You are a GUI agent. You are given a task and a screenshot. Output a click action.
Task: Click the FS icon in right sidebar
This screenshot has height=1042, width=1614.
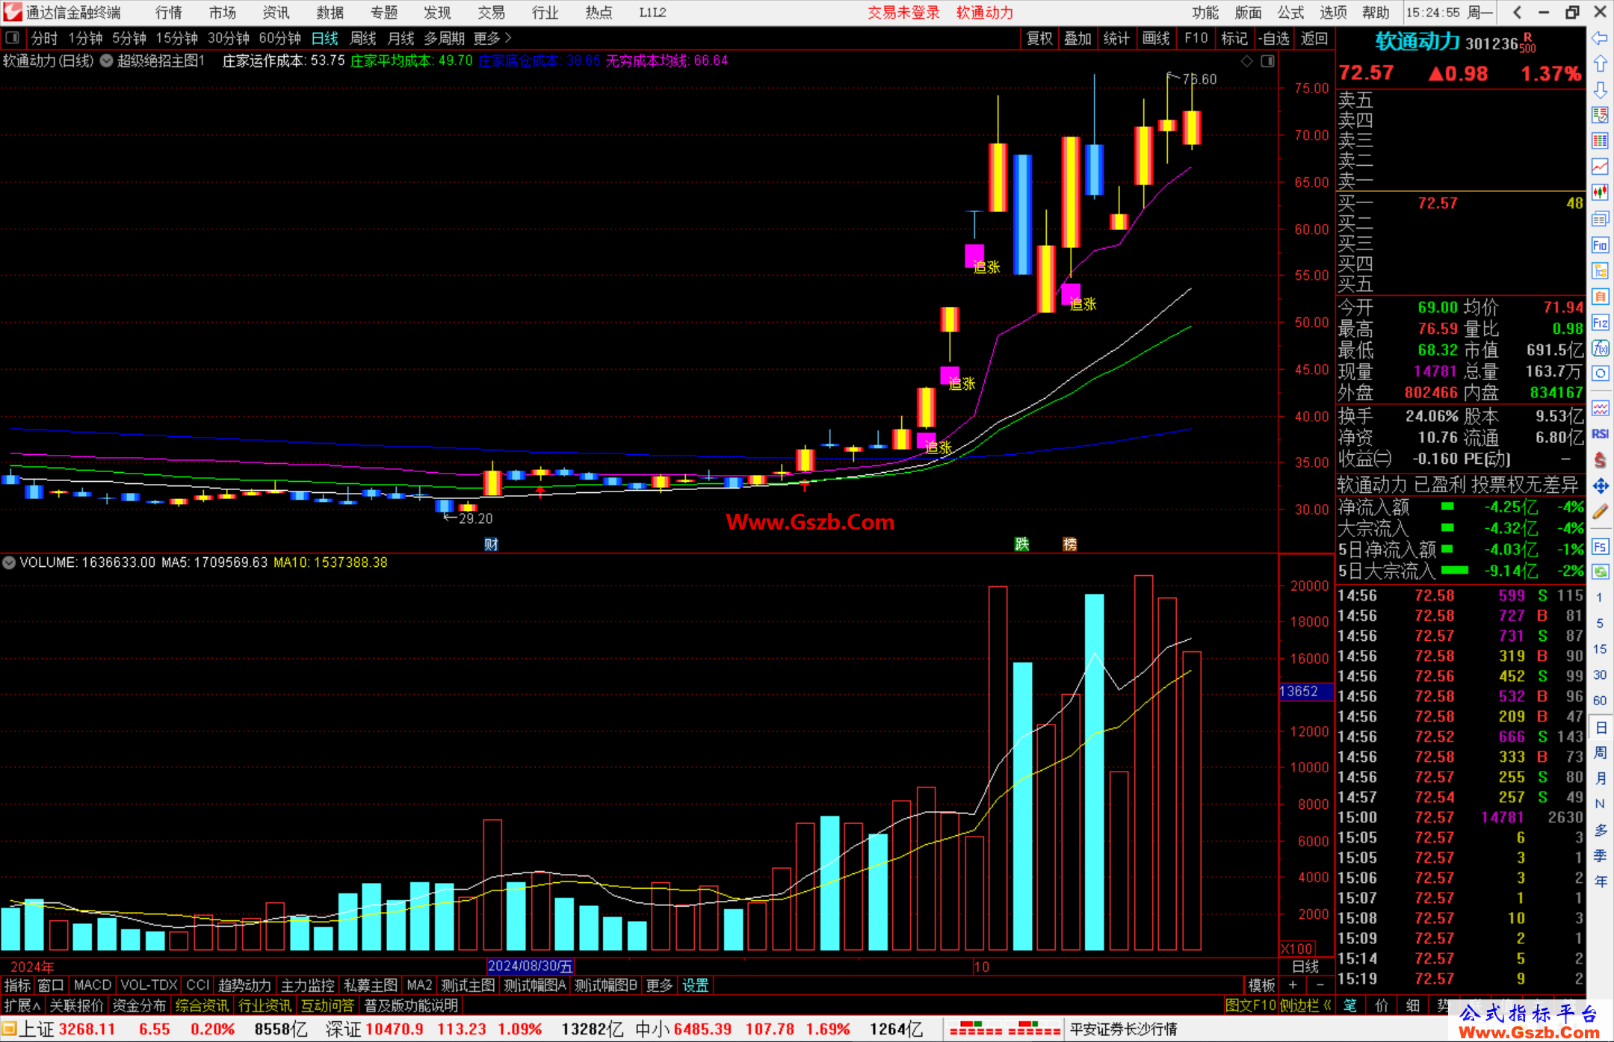point(1600,547)
